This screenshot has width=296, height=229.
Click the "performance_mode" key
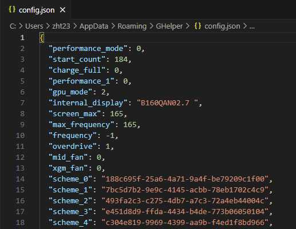[x=88, y=49]
